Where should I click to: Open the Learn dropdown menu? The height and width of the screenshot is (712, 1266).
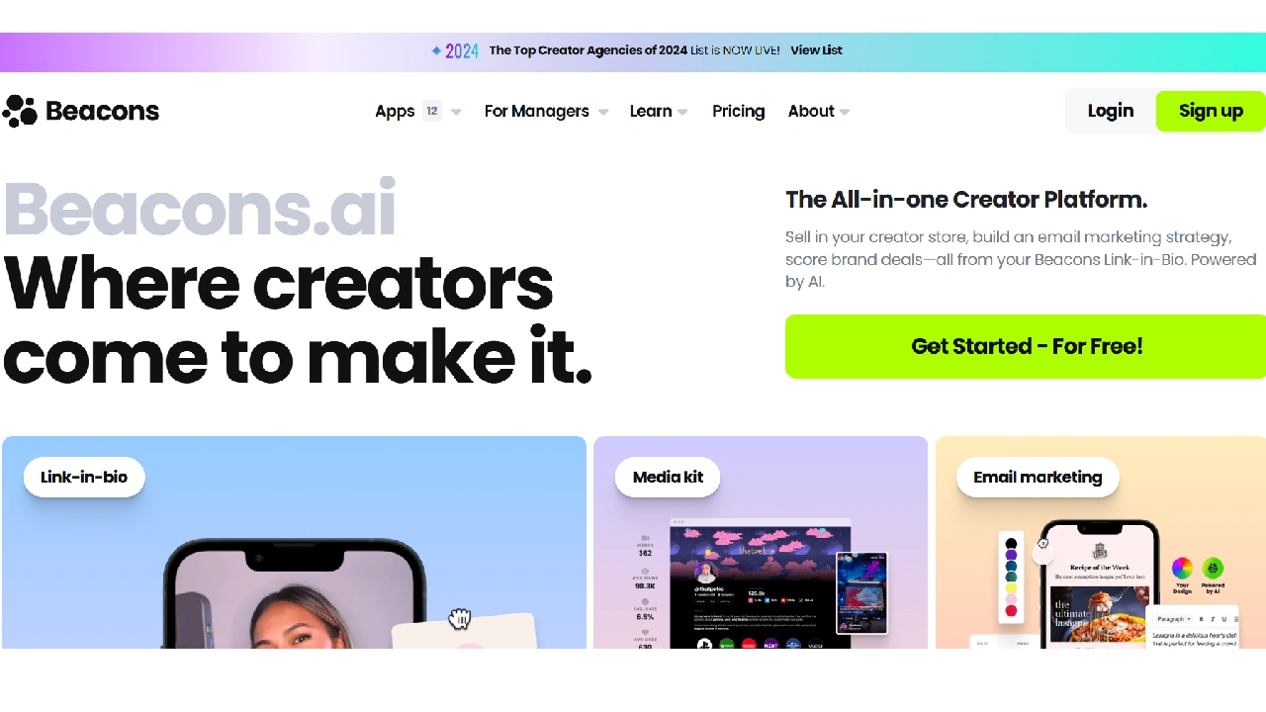pyautogui.click(x=659, y=112)
